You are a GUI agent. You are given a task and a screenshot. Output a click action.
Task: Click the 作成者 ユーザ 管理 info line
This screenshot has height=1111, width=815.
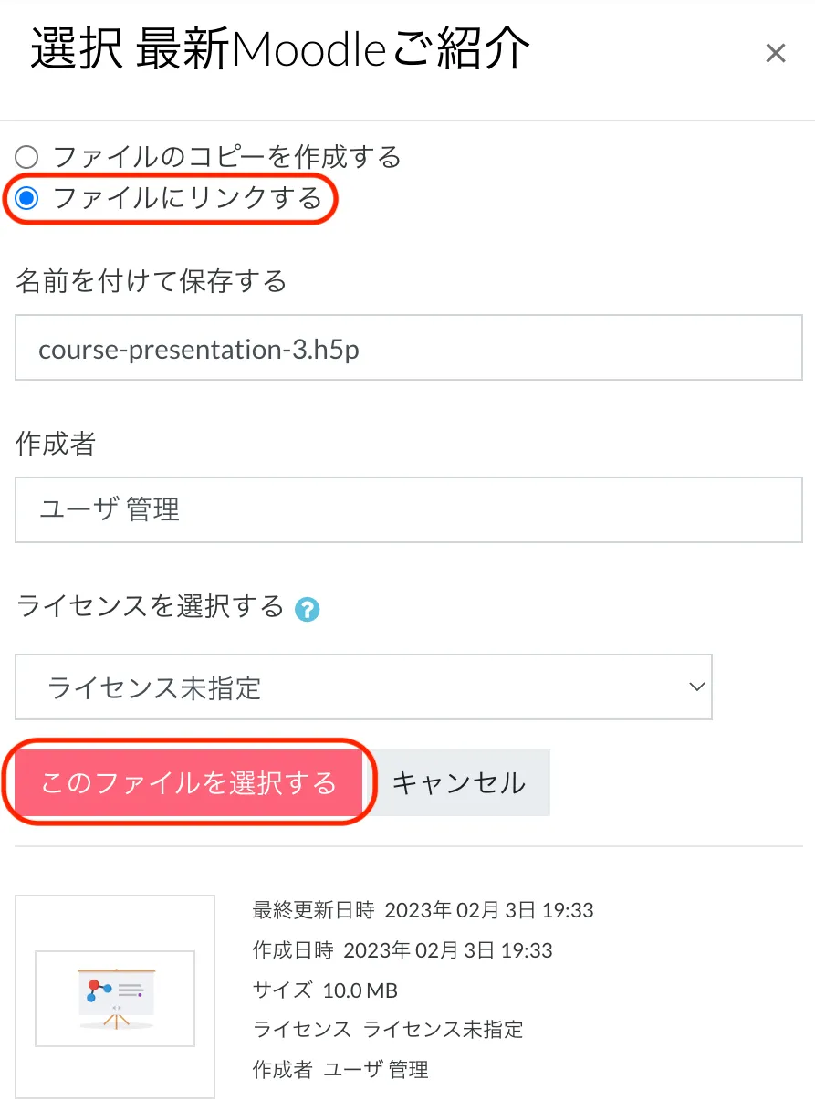(340, 1069)
